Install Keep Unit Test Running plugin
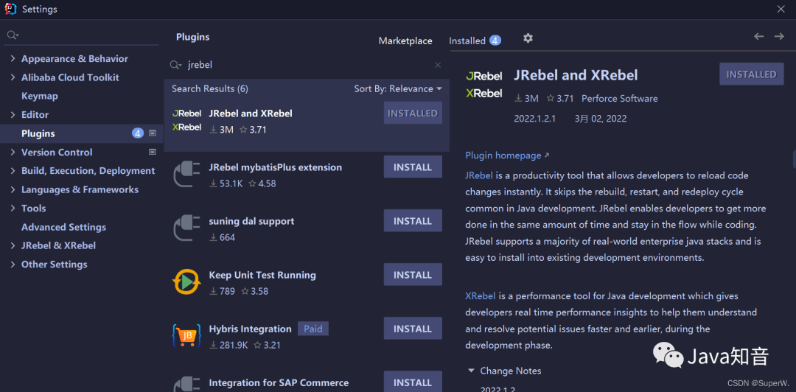 413,275
